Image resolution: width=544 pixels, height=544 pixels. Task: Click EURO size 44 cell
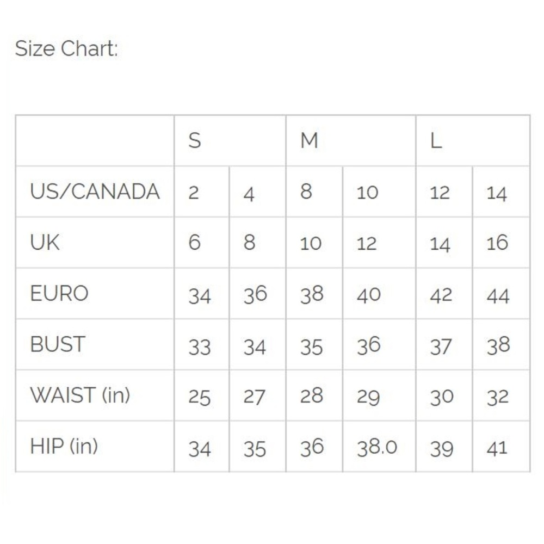tap(498, 295)
